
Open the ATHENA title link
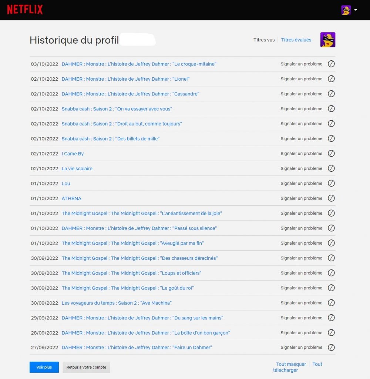(71, 198)
